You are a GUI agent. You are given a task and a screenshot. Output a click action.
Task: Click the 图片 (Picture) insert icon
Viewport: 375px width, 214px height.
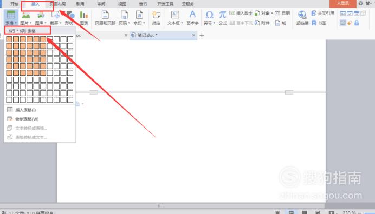[26, 16]
